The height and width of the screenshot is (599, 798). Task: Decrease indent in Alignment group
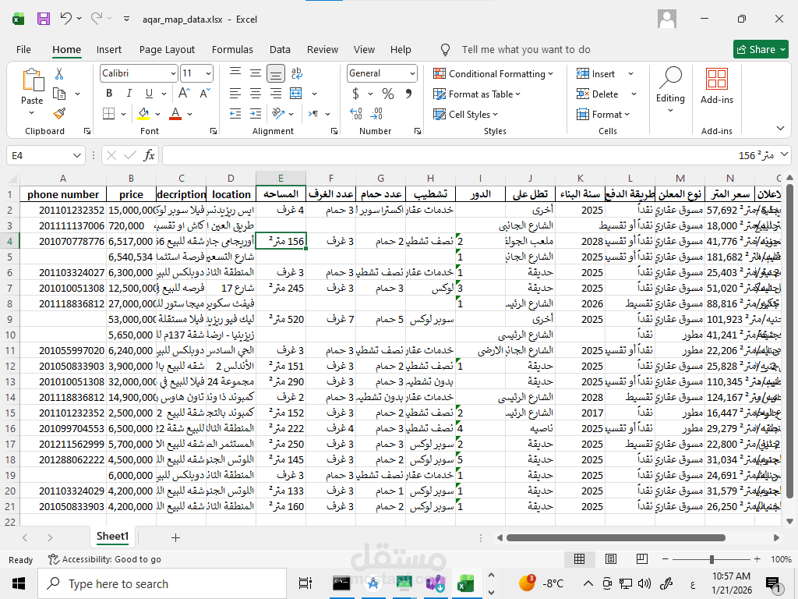pos(235,114)
